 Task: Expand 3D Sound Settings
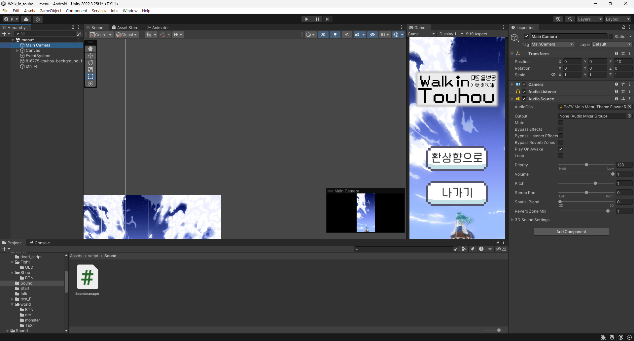pos(512,220)
